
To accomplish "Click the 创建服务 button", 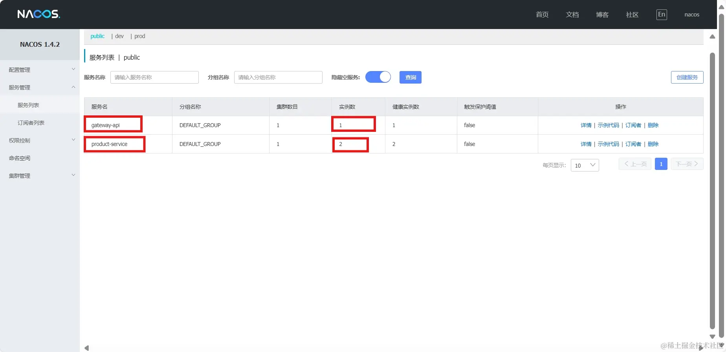I will tap(687, 77).
